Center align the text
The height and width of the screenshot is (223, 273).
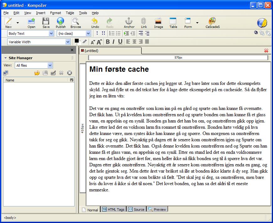(x=134, y=42)
